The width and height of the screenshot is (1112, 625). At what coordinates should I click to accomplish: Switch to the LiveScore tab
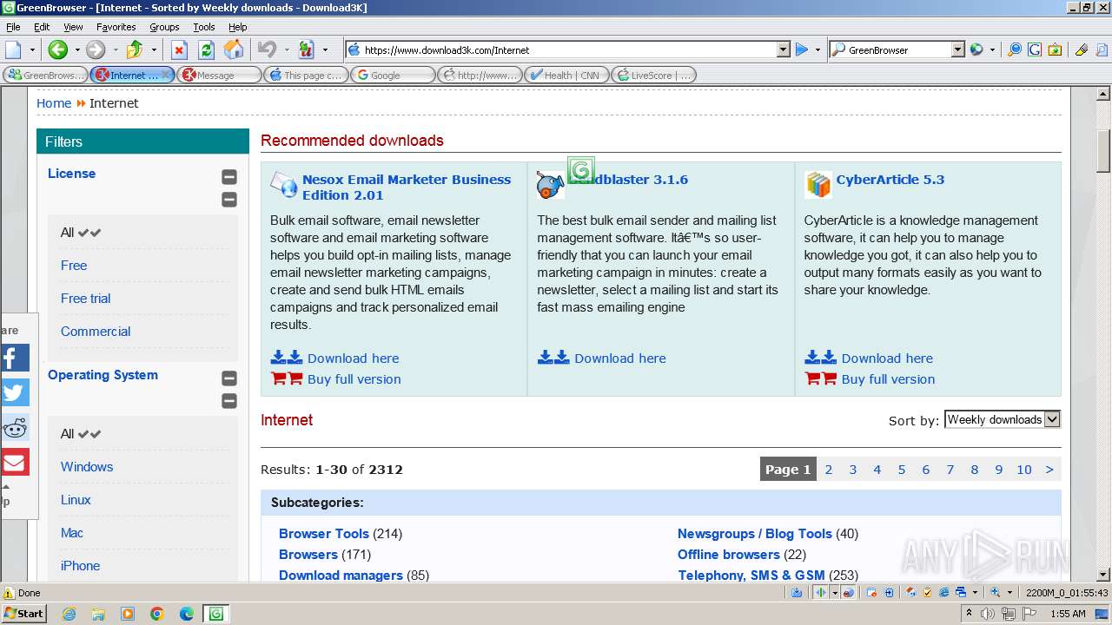[x=653, y=75]
